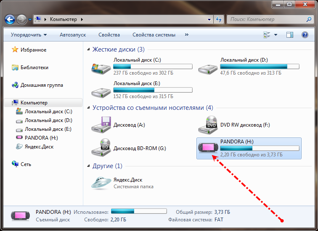Image resolution: width=318 pixels, height=231 pixels.
Task: Click Свойства in the toolbar
Action: pos(109,35)
